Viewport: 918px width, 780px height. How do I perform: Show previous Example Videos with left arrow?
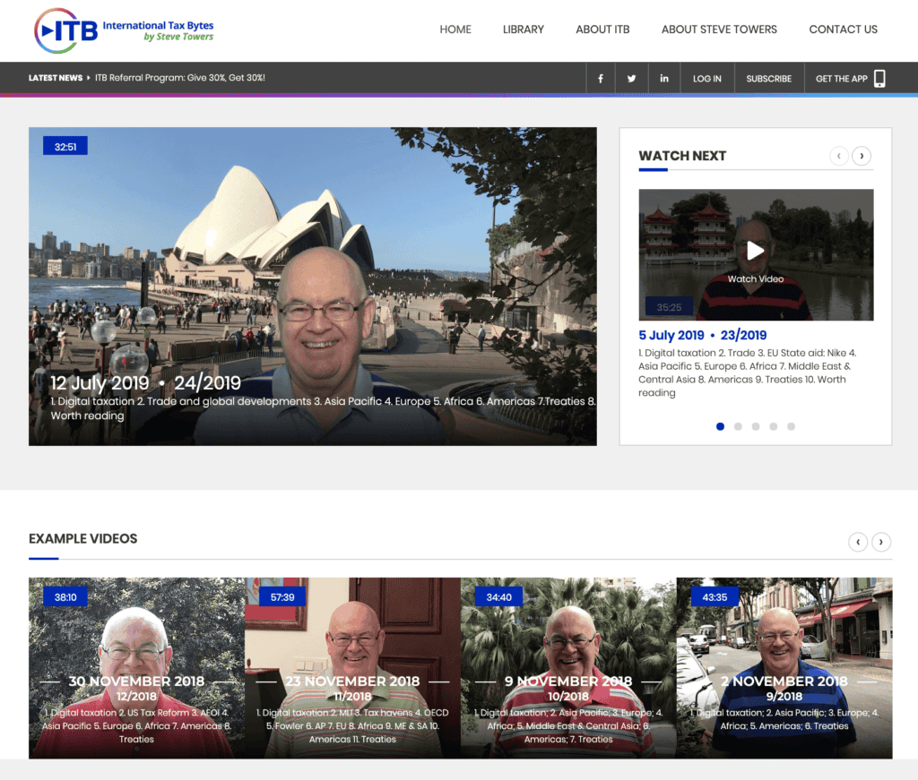tap(858, 542)
